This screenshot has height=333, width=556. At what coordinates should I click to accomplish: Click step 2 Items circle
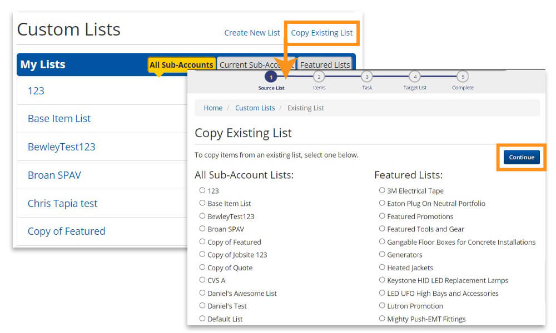pyautogui.click(x=319, y=77)
